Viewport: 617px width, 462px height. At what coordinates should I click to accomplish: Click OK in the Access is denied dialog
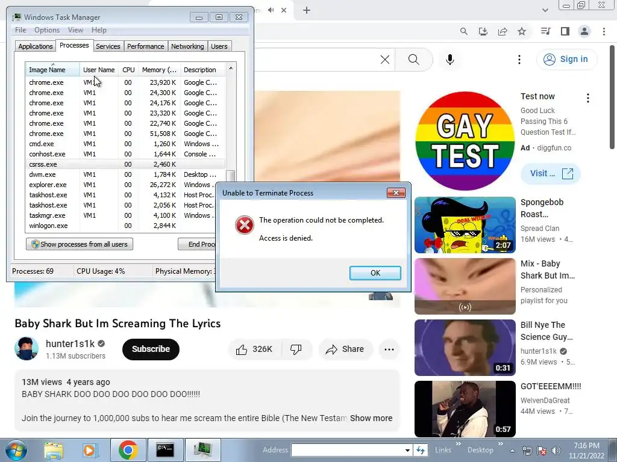coord(375,273)
